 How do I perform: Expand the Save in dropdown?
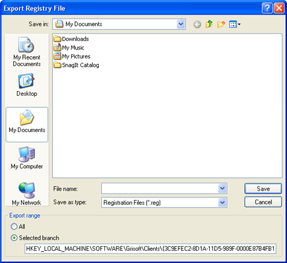(x=181, y=24)
